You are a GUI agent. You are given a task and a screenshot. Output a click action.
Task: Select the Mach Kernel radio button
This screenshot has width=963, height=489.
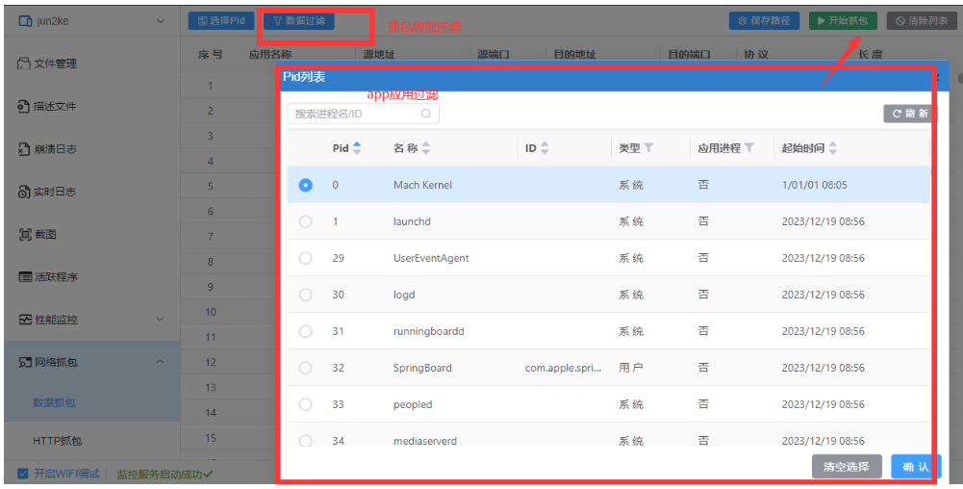[x=305, y=185]
